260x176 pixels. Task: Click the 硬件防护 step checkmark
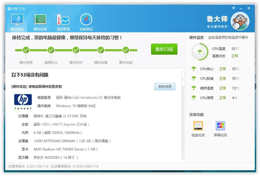tap(76, 50)
